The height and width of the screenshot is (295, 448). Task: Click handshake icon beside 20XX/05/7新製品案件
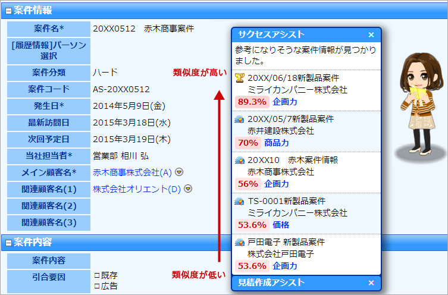point(240,119)
